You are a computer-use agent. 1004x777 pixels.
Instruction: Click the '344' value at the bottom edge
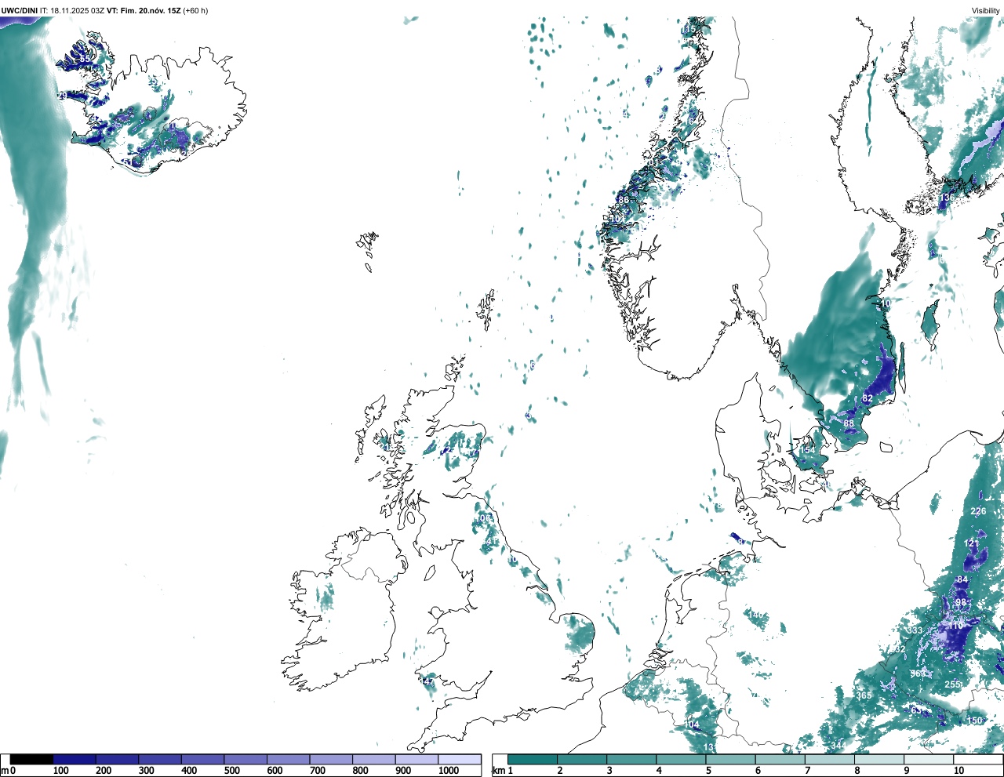point(838,745)
